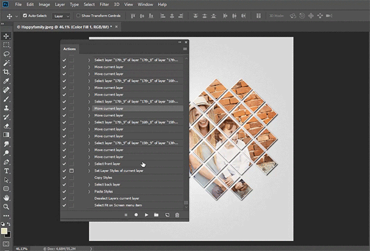Select the Zoom tool
Screen dimensions: 370x251
(6, 207)
